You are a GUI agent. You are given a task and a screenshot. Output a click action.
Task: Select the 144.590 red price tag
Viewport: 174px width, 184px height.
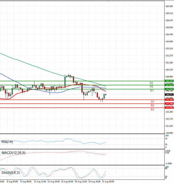click(x=169, y=103)
